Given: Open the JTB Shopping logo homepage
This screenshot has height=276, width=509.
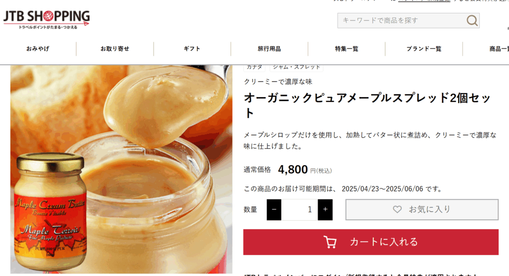Looking at the screenshot, I should click(46, 19).
